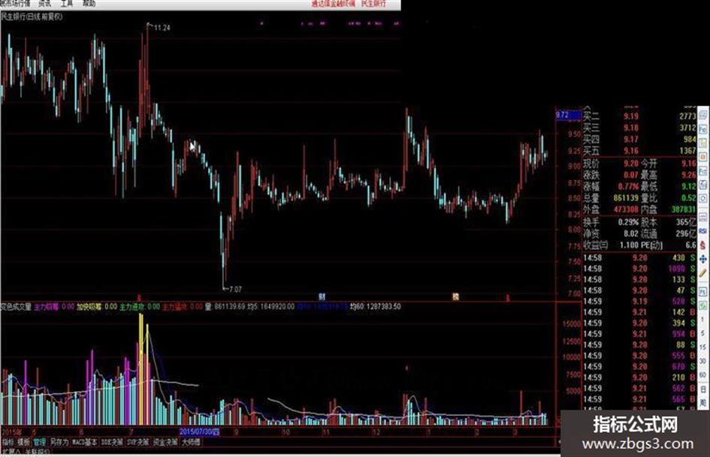
Task: Click the tick row with volume 430
Action: [639, 258]
